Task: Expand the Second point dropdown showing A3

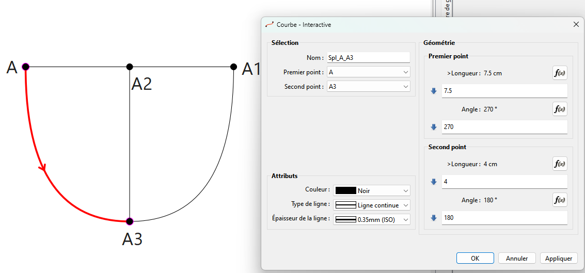Action: point(369,87)
